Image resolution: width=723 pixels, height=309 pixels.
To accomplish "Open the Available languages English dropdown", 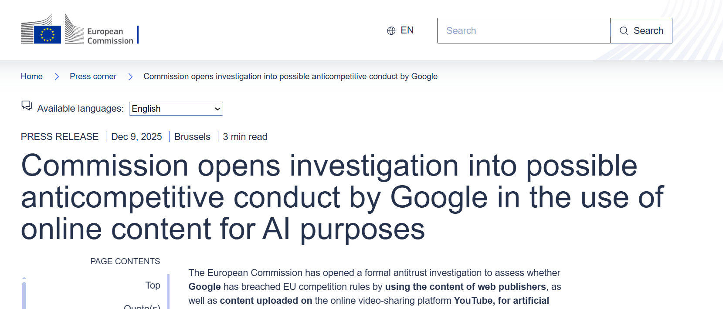I will 176,109.
